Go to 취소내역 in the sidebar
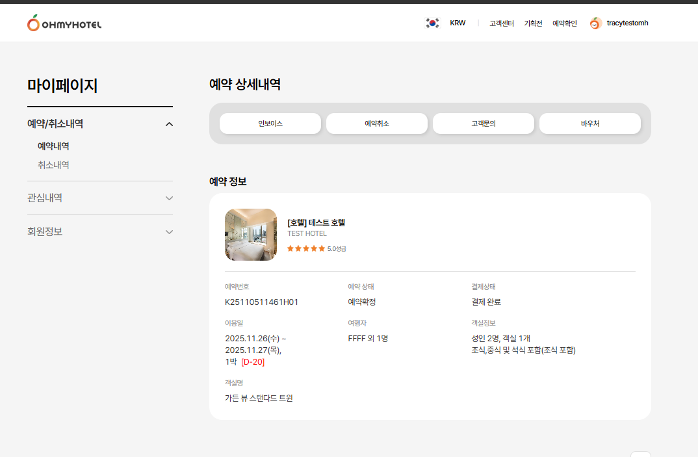This screenshot has height=457, width=698. 53,165
